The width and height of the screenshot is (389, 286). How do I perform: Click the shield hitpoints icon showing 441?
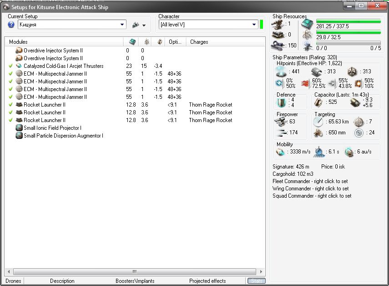pos(281,71)
